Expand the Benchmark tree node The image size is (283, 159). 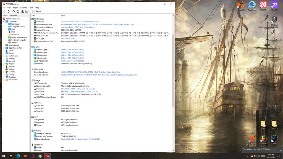click(4, 80)
